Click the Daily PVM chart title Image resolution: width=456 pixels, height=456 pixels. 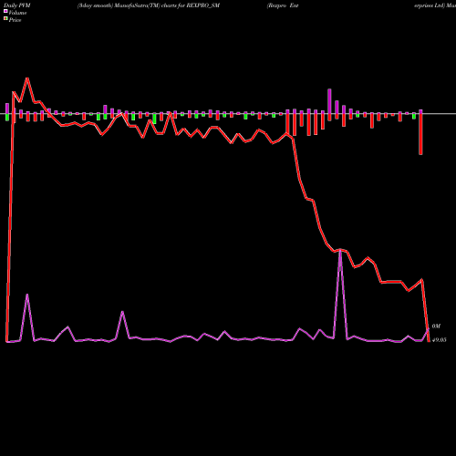(x=17, y=5)
